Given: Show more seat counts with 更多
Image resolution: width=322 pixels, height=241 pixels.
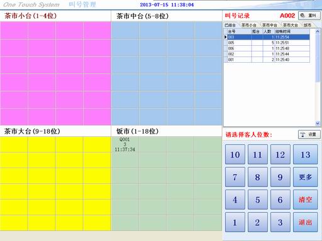Looking at the screenshot, I should [305, 177].
